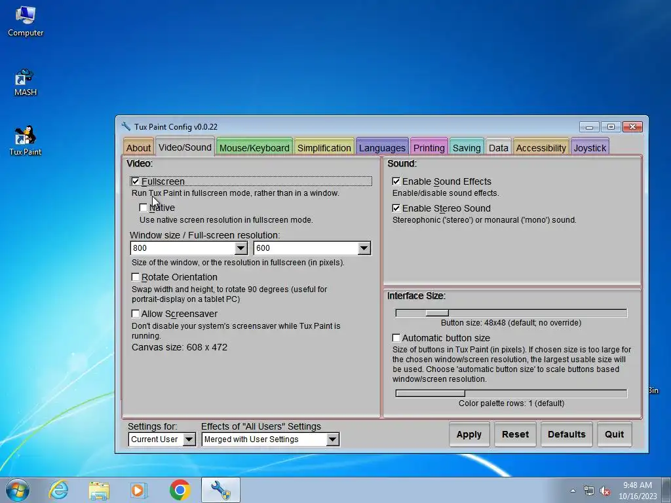
Task: Adjust the color palette rows slider
Action: click(x=430, y=393)
